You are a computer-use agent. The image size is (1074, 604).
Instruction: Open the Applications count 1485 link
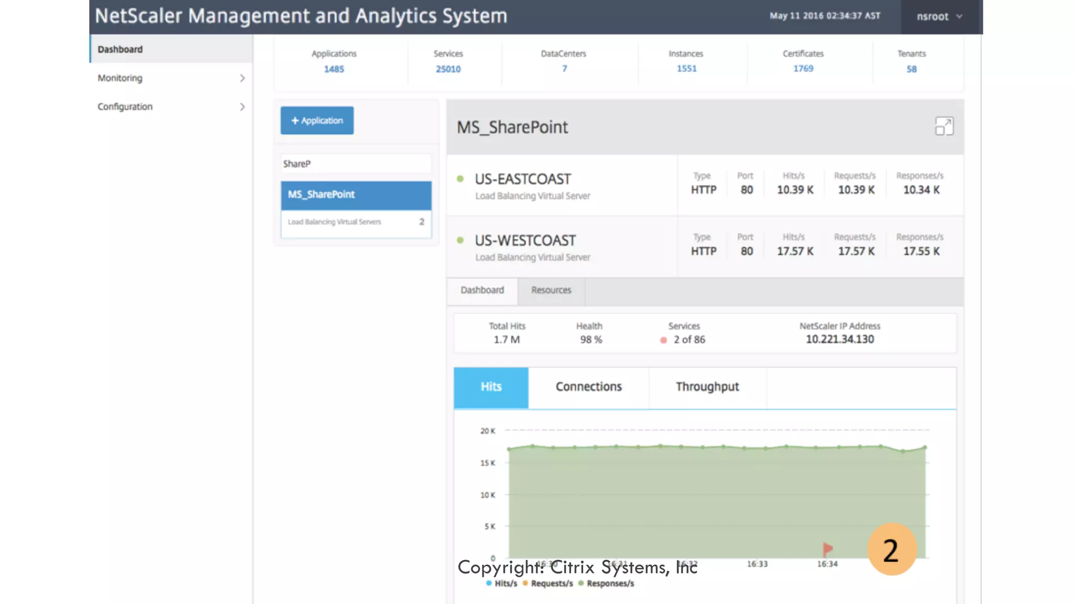334,69
